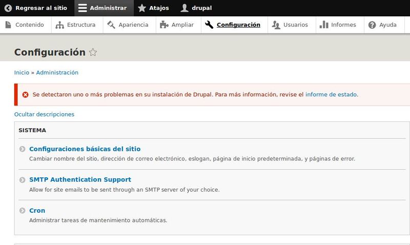The width and height of the screenshot is (410, 245).
Task: Click the SISTEMA section heading
Action: click(32, 130)
